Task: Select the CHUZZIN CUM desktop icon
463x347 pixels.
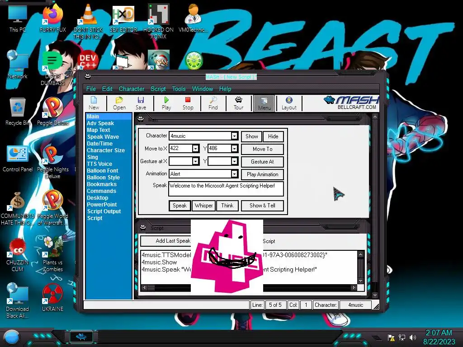Action: (x=18, y=254)
